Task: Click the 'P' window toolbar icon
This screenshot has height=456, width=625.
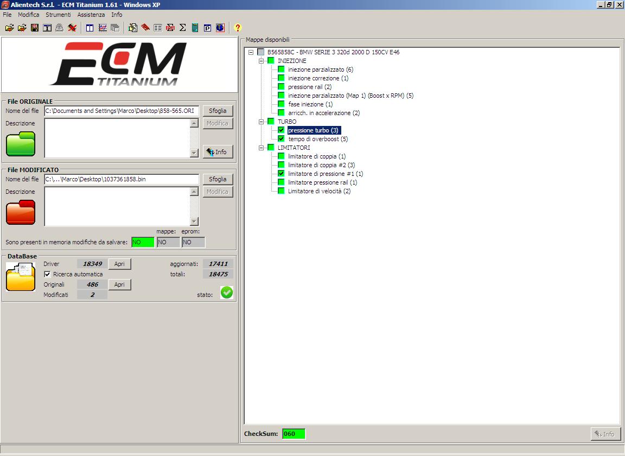Action: 207,28
